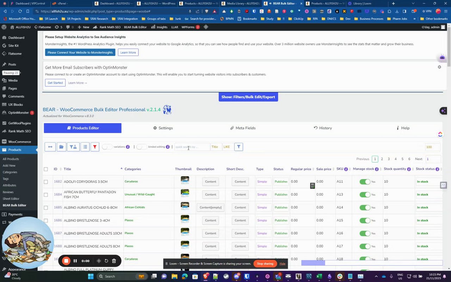Viewport: 451px width, 282px height.
Task: Click the Loom stop recording button
Action: [66, 261]
